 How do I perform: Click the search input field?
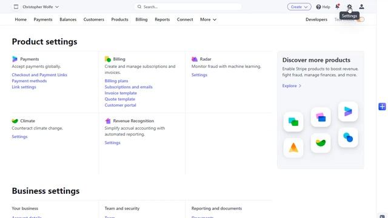point(188,7)
